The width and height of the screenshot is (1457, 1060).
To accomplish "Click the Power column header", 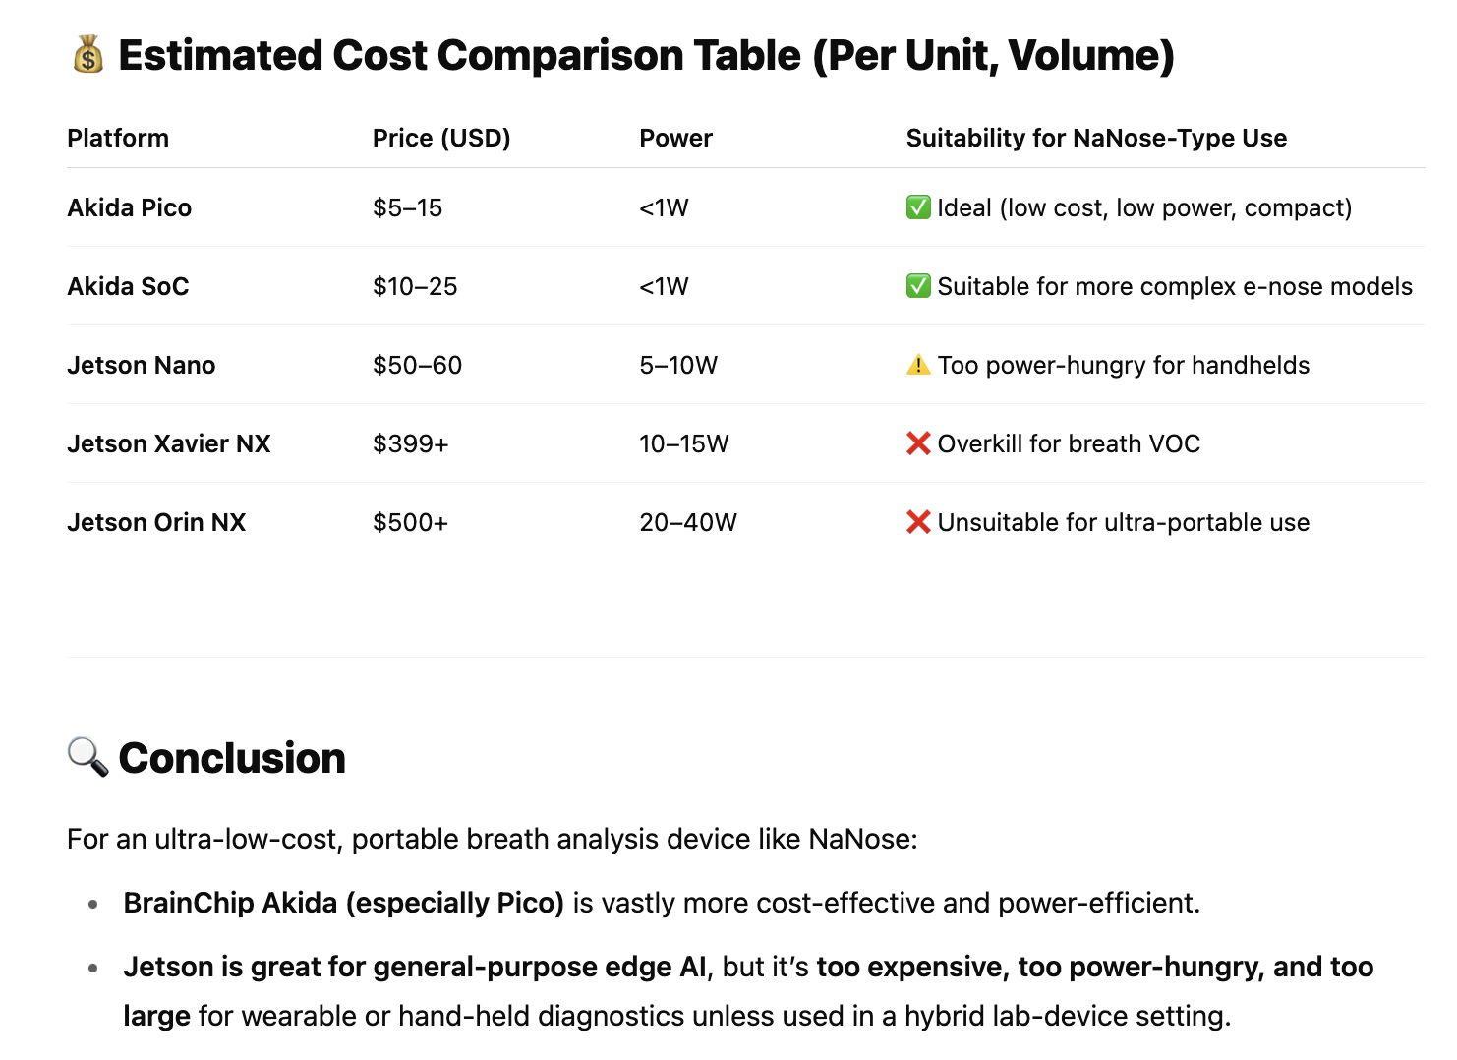I will click(675, 138).
